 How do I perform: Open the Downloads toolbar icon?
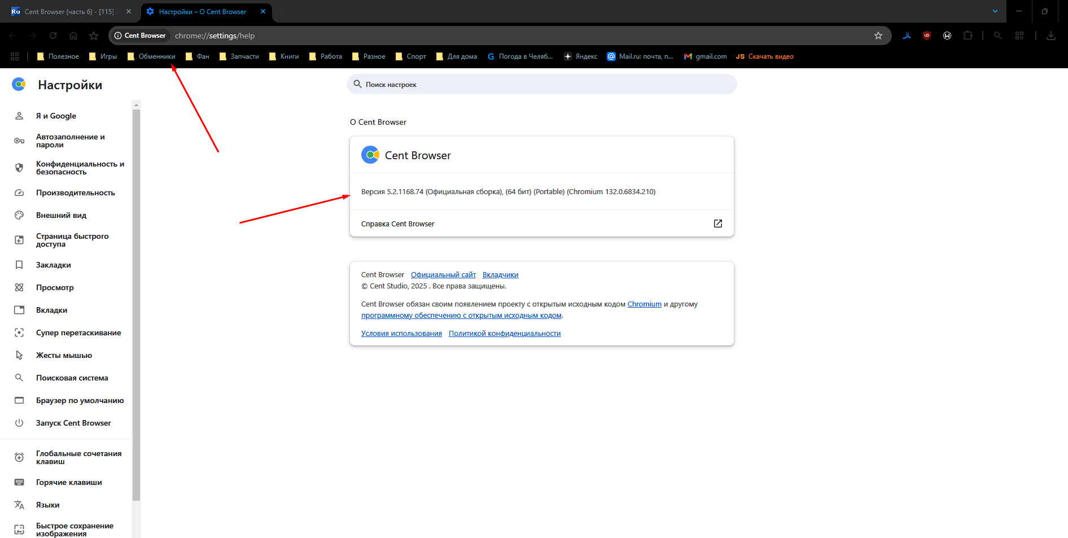1051,36
